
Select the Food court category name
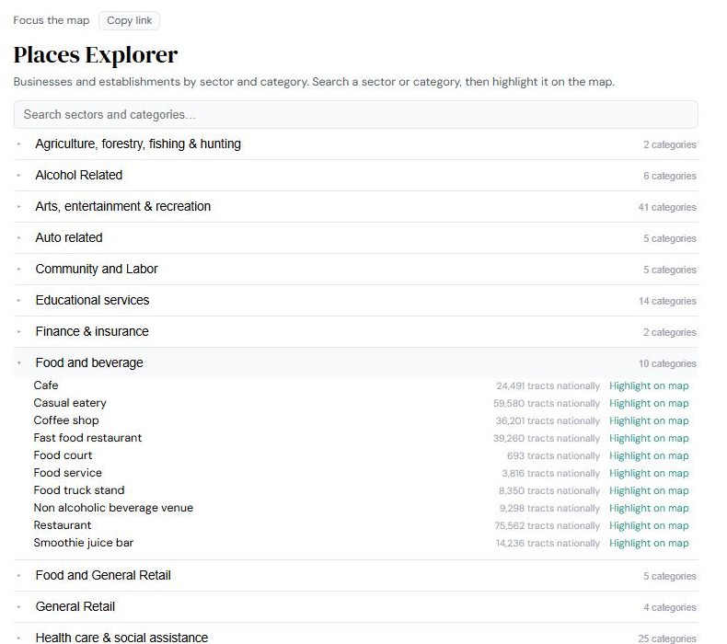[x=63, y=455]
